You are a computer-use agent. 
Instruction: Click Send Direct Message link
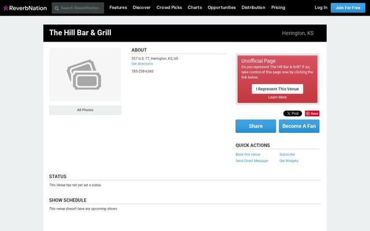pyautogui.click(x=252, y=161)
